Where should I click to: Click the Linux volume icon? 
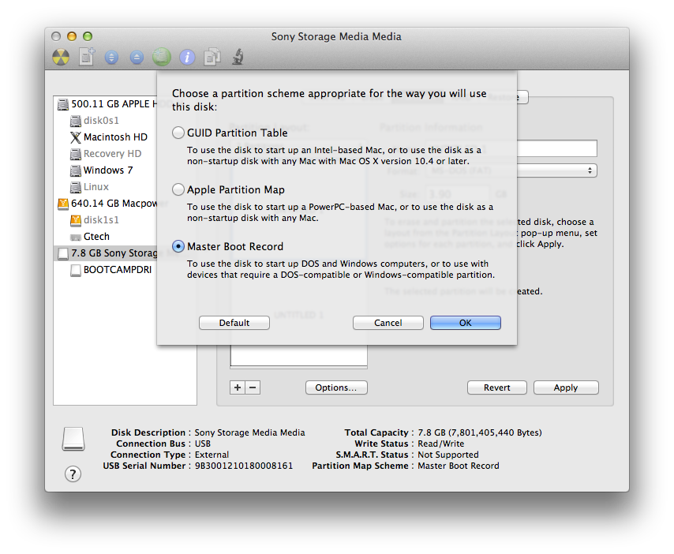pos(76,187)
